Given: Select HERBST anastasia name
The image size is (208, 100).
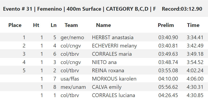Looking at the screenshot, I should point(113,38).
